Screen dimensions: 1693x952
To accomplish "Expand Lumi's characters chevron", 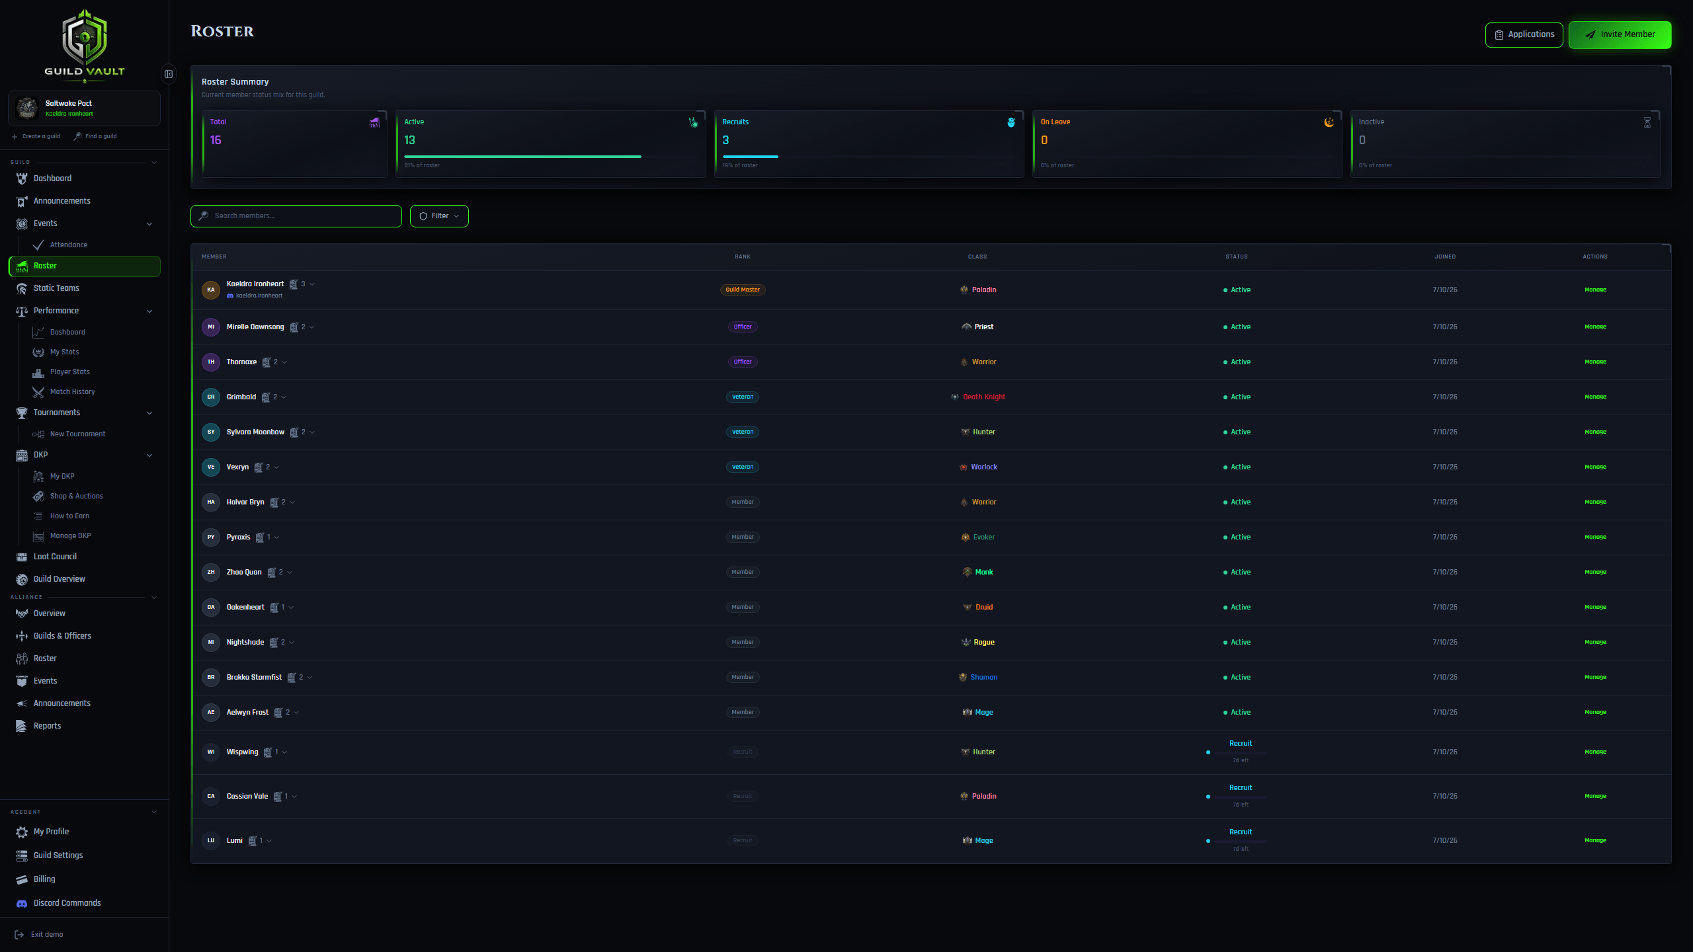I will (x=269, y=841).
